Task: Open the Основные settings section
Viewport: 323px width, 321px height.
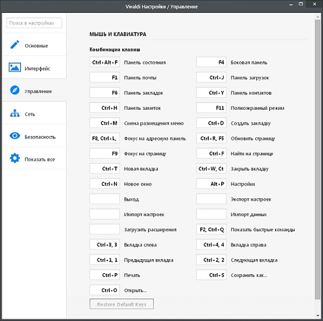Action: point(35,44)
